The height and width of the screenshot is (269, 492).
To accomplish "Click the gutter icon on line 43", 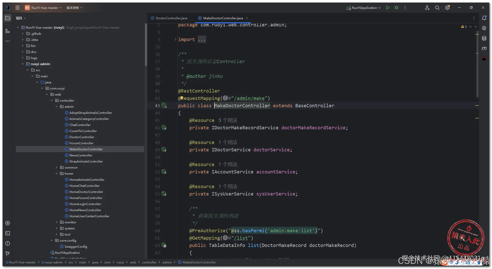I will (164, 105).
